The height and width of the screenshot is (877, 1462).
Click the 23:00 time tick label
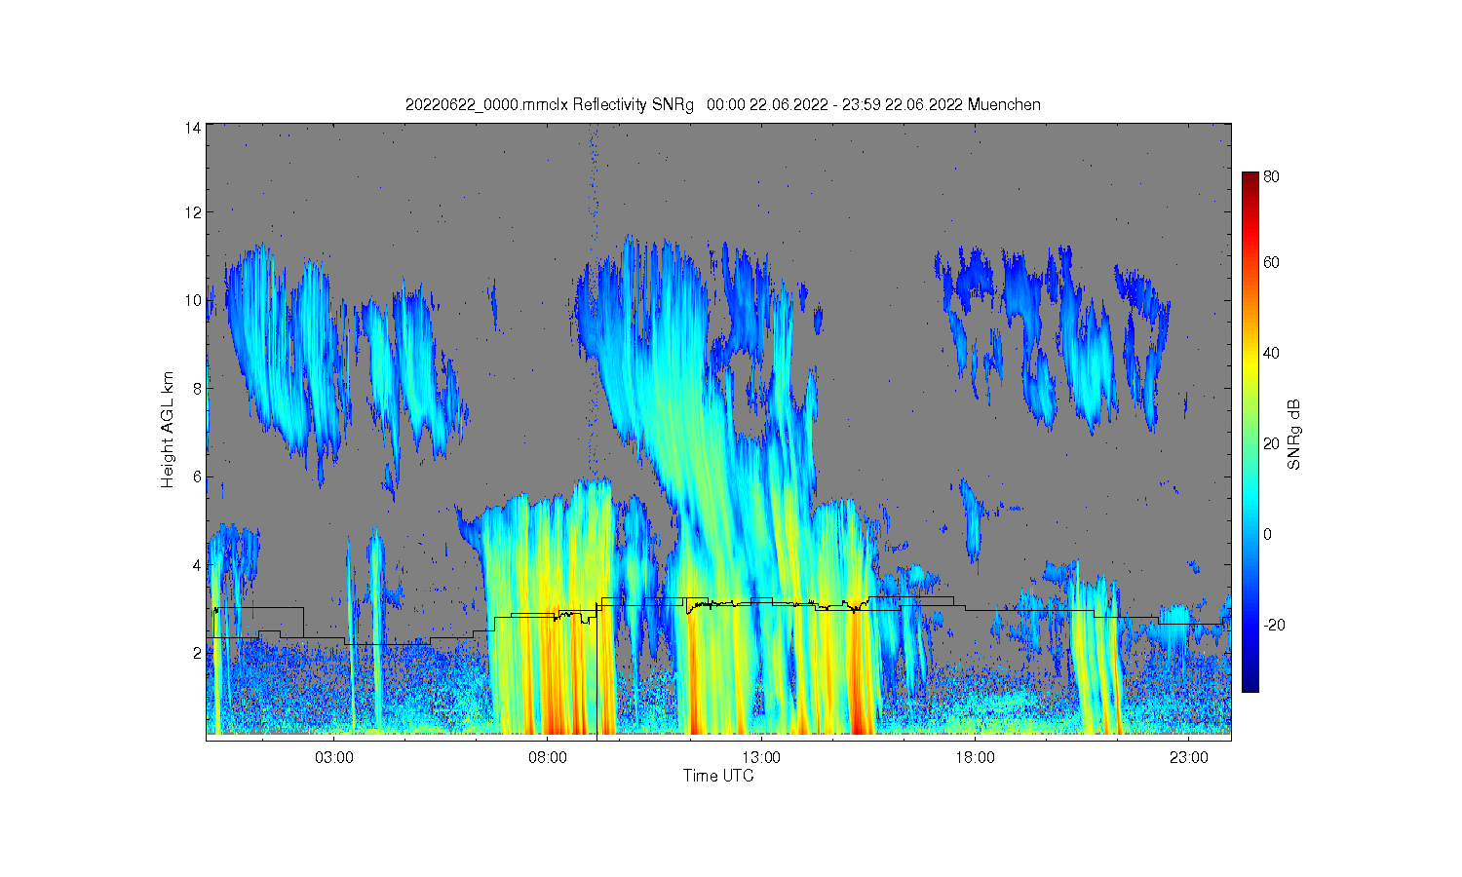(1188, 757)
